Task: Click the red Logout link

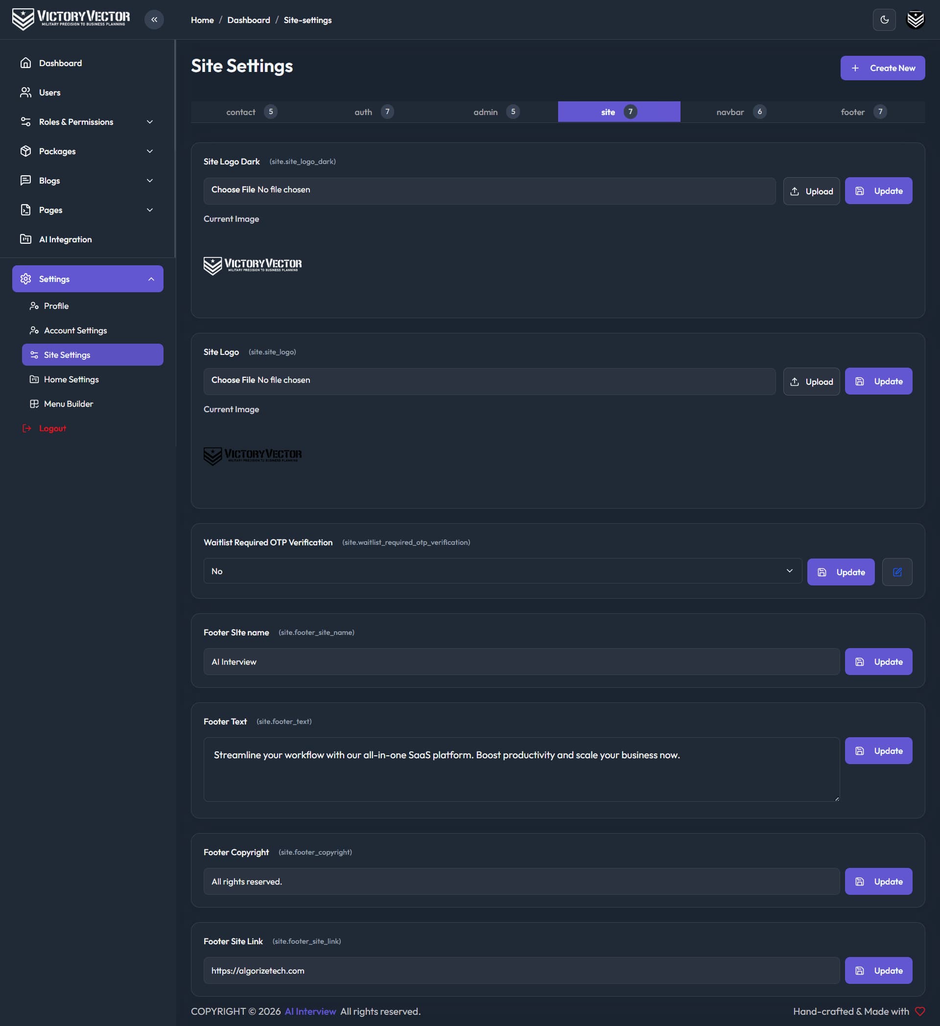Action: pyautogui.click(x=52, y=428)
